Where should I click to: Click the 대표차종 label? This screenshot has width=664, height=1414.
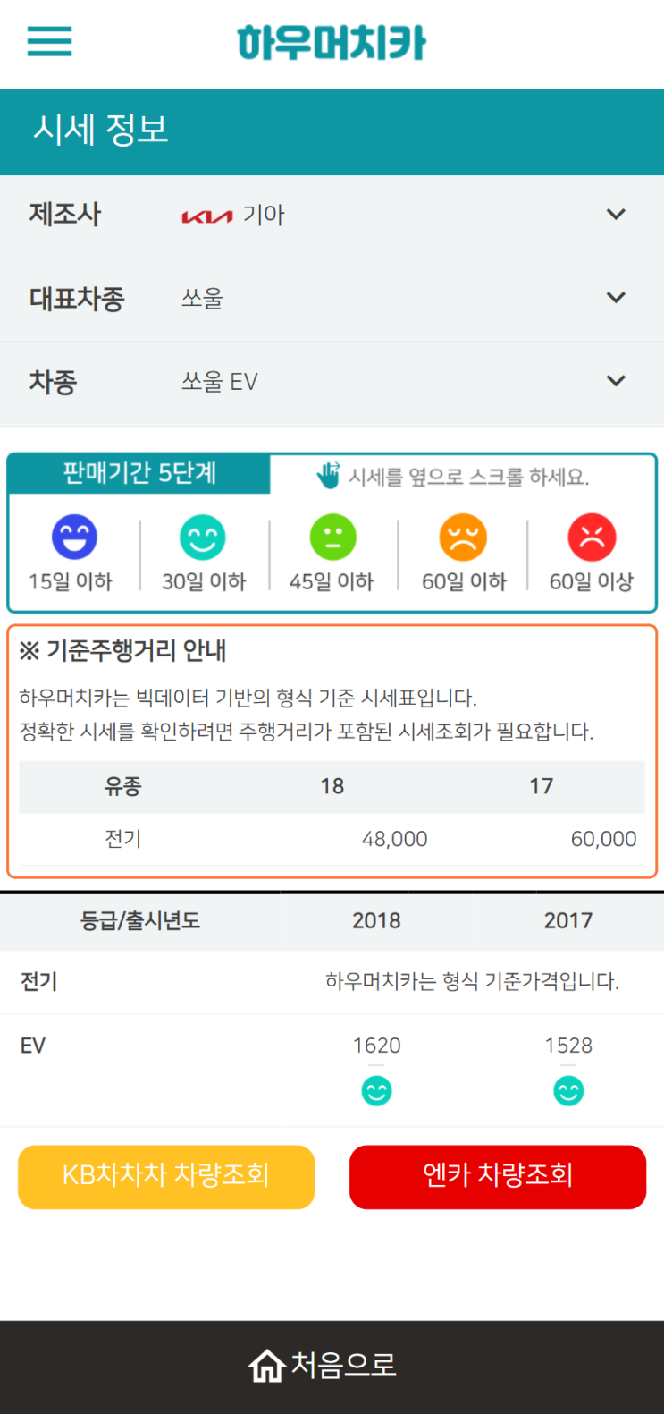point(77,299)
